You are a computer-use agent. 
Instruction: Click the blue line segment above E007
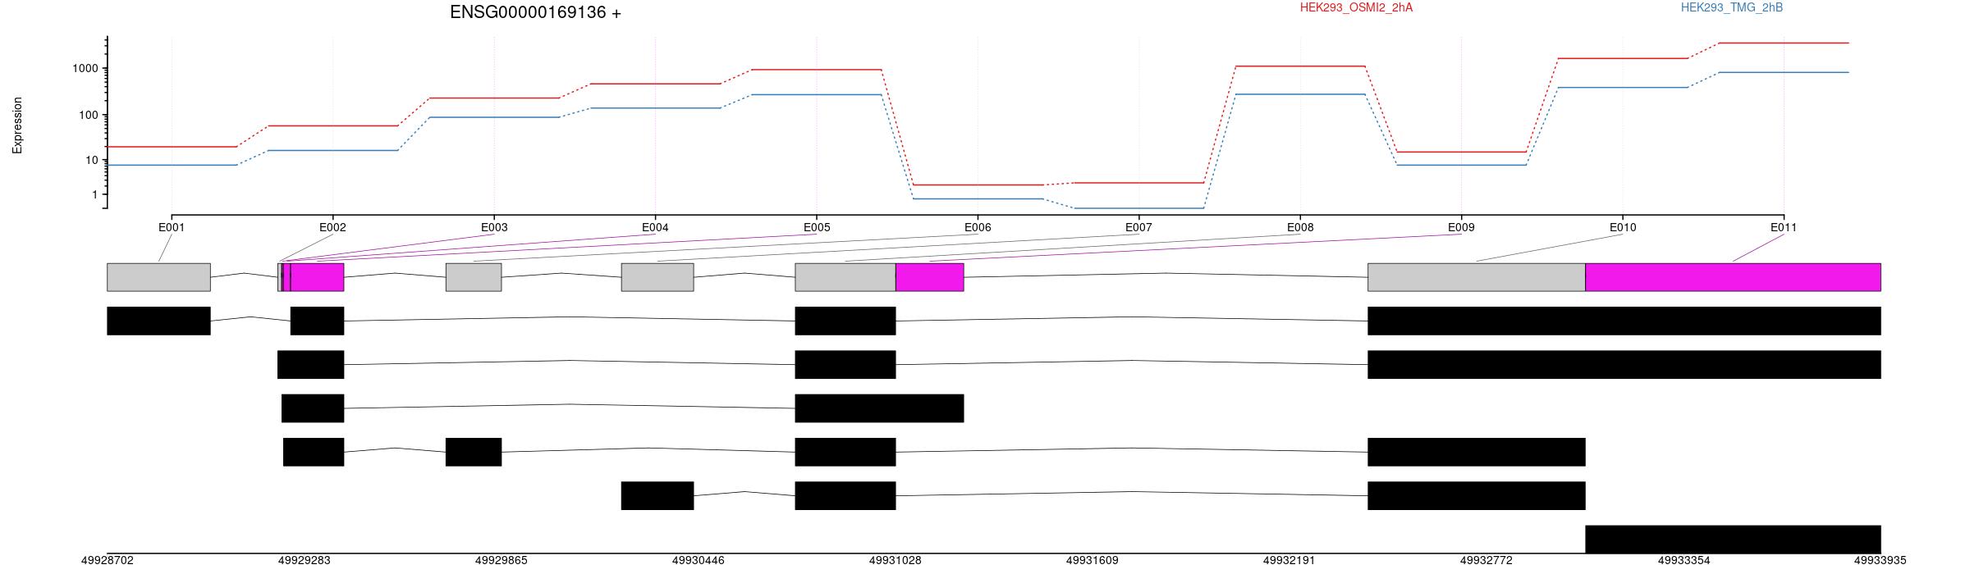click(x=1138, y=208)
